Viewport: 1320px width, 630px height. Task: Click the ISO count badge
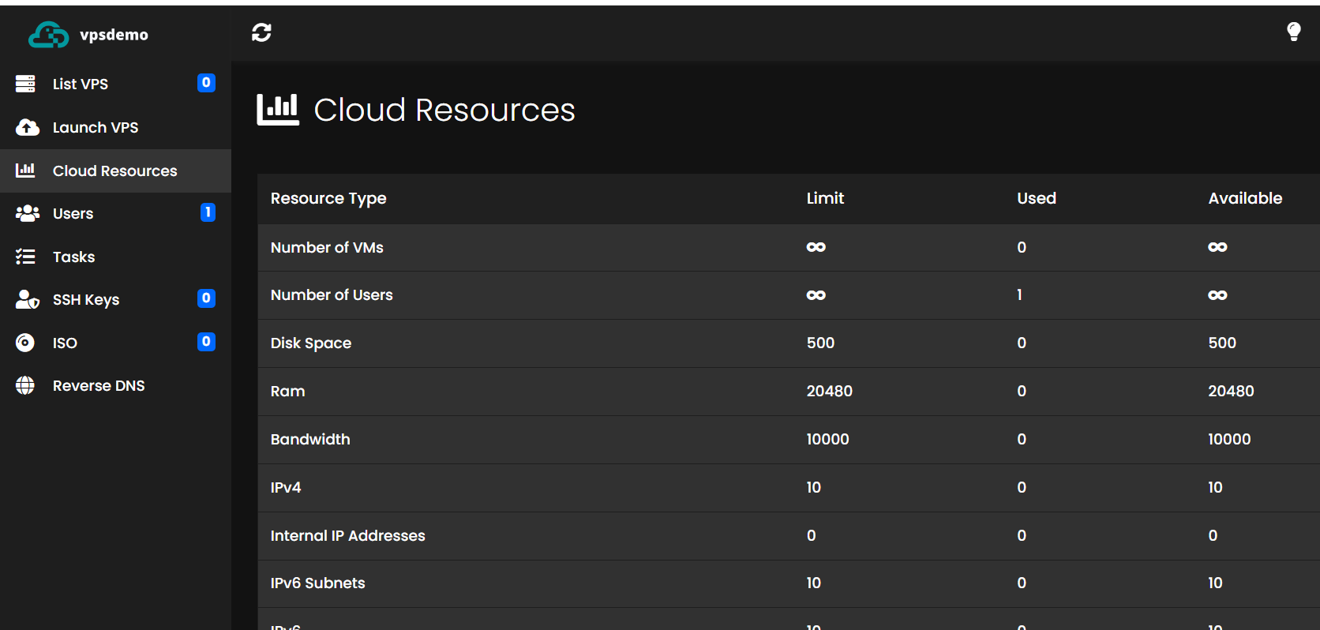click(206, 342)
